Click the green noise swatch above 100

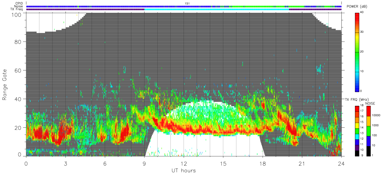pos(368,131)
